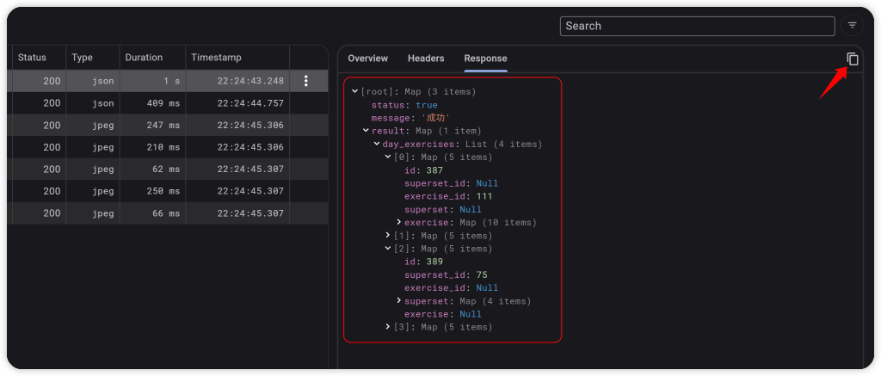Screen dimensions: 881x376
Task: Click the superset: Null line
Action: pyautogui.click(x=443, y=210)
